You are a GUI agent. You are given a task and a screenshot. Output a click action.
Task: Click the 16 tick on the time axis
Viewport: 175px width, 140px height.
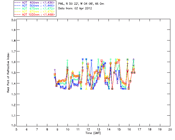[129, 129]
